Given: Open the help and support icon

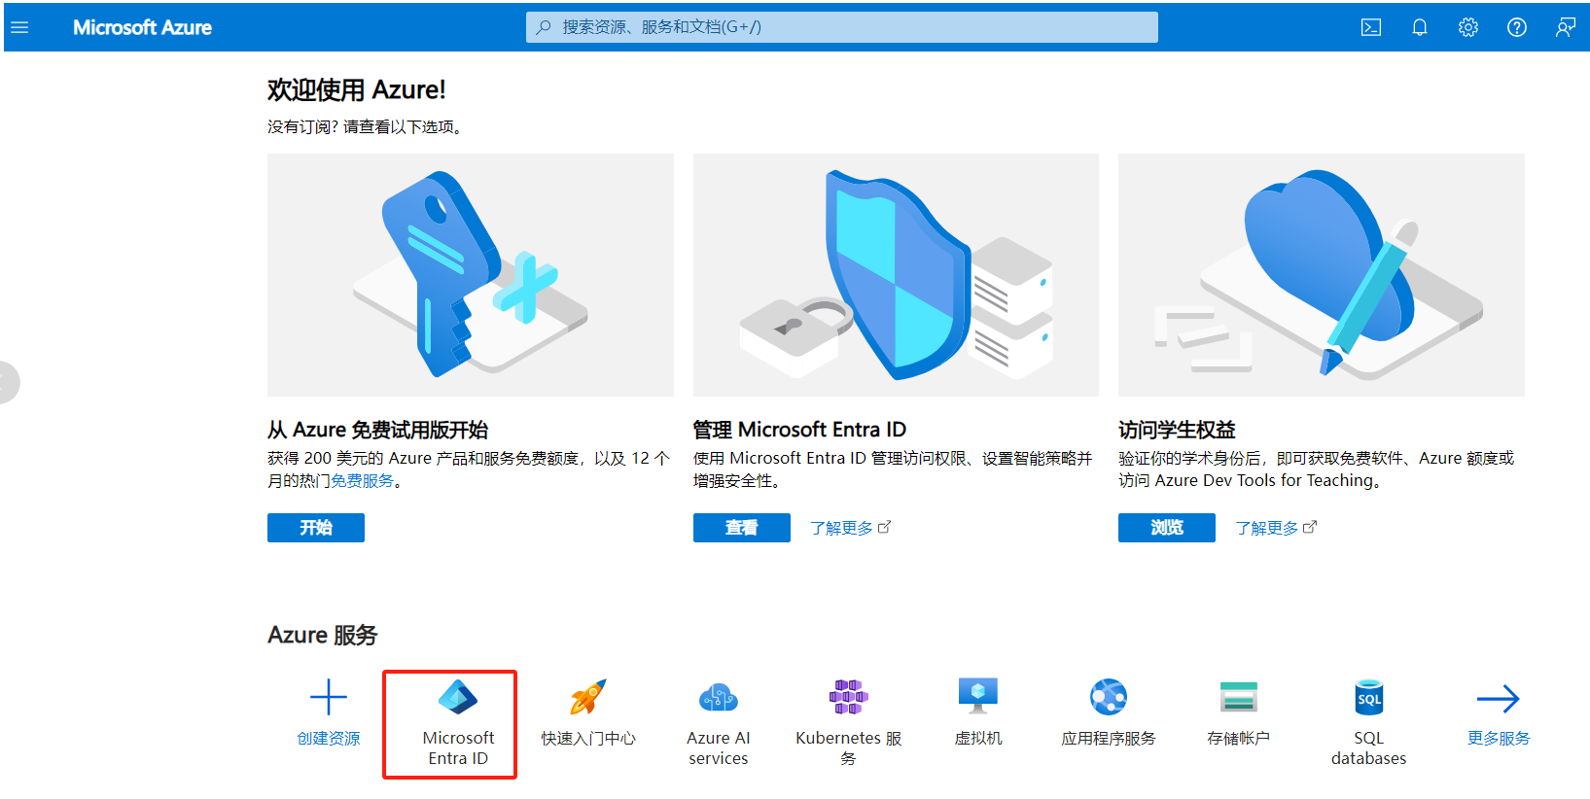Looking at the screenshot, I should pyautogui.click(x=1517, y=27).
